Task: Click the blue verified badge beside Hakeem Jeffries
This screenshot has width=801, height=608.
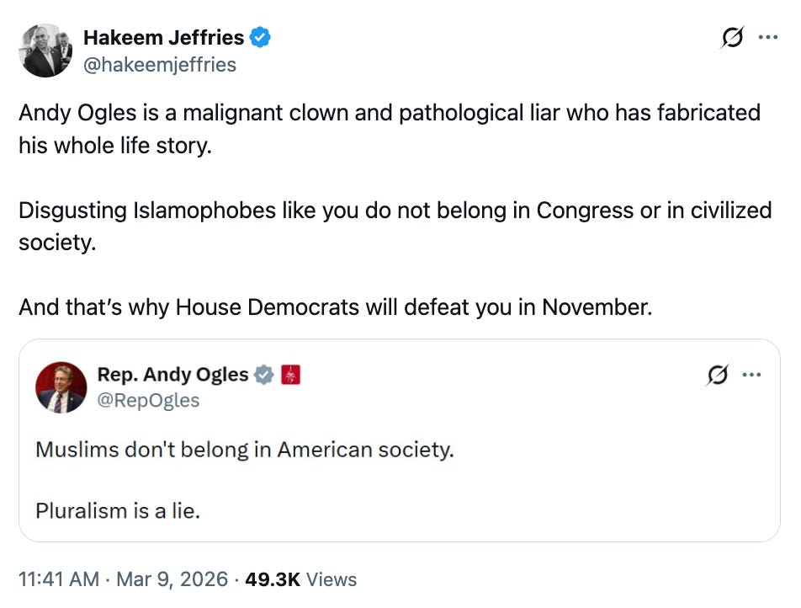Action: point(261,38)
